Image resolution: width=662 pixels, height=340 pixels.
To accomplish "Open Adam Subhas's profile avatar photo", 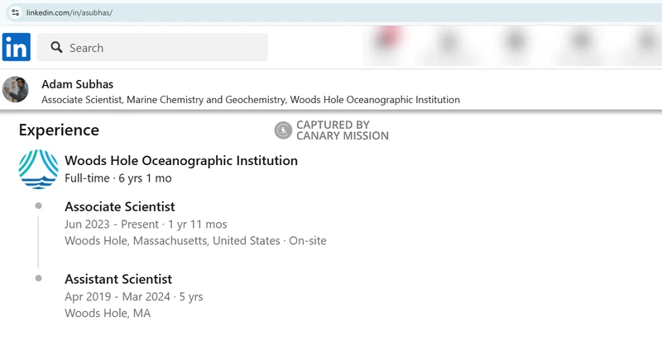I will pyautogui.click(x=15, y=89).
